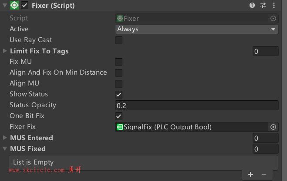The height and width of the screenshot is (181, 287).
Task: Toggle Align And Fix On Min Distance
Action: point(118,73)
